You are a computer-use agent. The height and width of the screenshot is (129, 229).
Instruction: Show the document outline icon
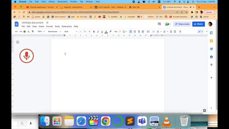tap(18, 42)
